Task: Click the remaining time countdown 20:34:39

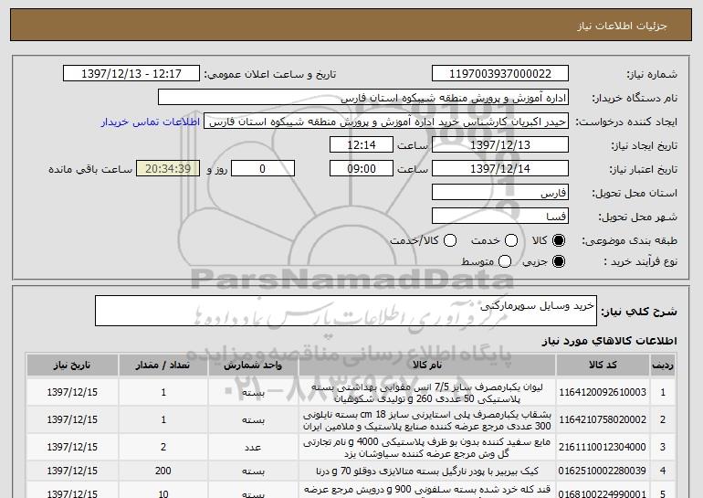Action: tap(168, 169)
